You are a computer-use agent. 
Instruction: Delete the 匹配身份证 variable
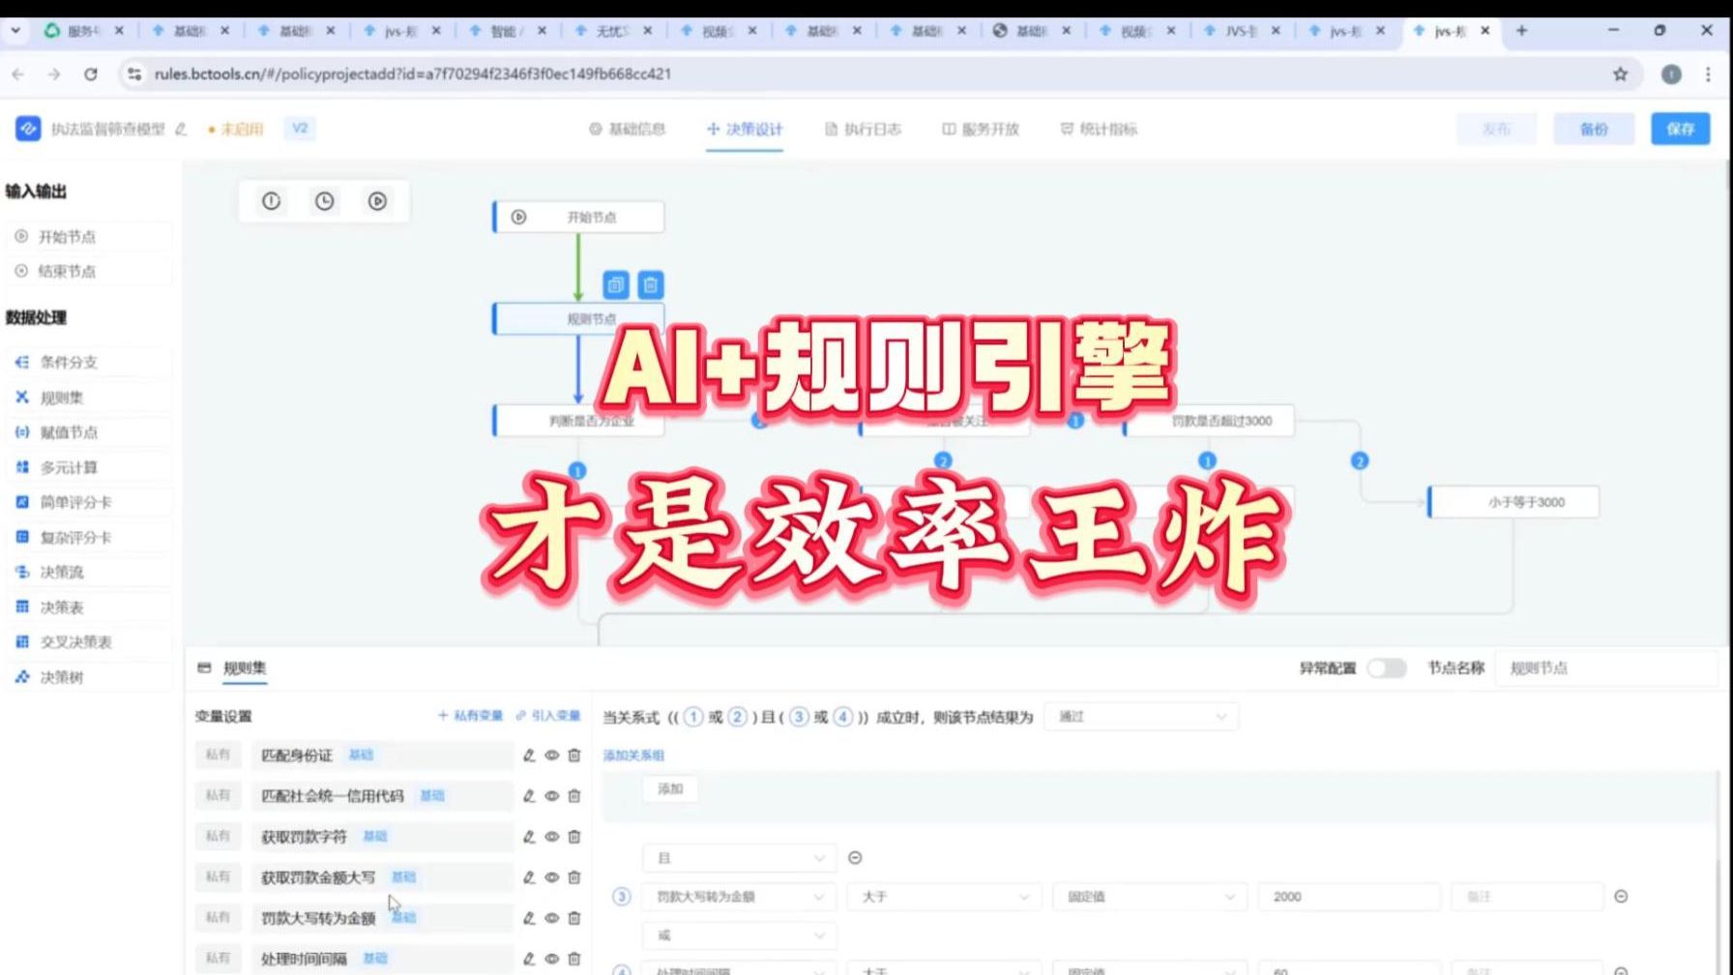(x=574, y=755)
